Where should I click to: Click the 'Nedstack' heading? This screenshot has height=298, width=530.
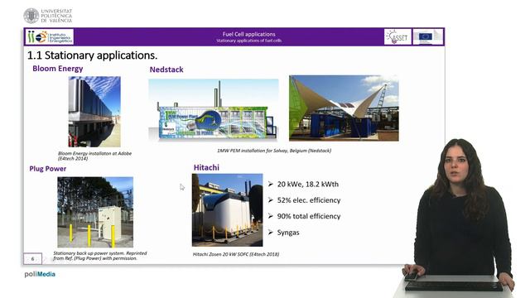pyautogui.click(x=166, y=70)
